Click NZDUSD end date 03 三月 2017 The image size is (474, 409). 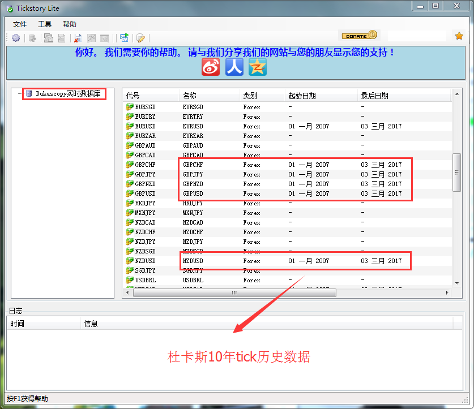[x=381, y=261]
